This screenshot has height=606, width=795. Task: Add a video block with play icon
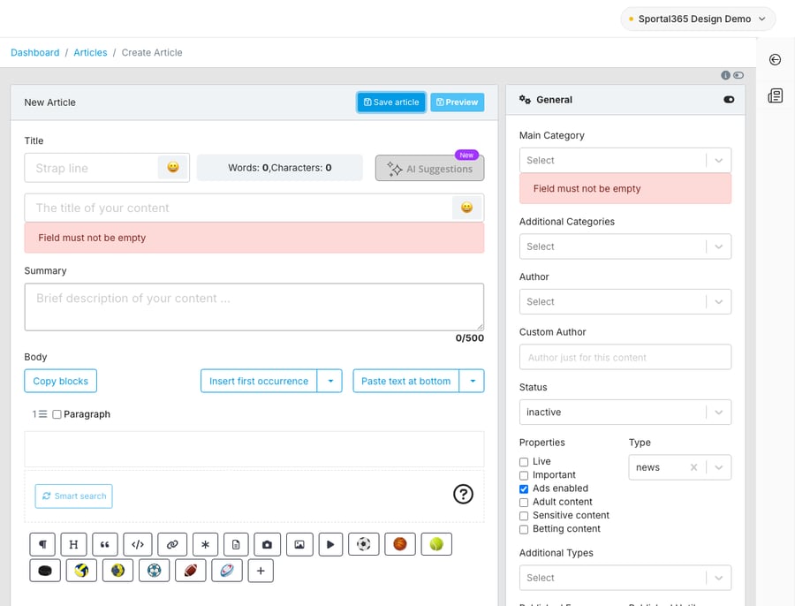tap(330, 544)
